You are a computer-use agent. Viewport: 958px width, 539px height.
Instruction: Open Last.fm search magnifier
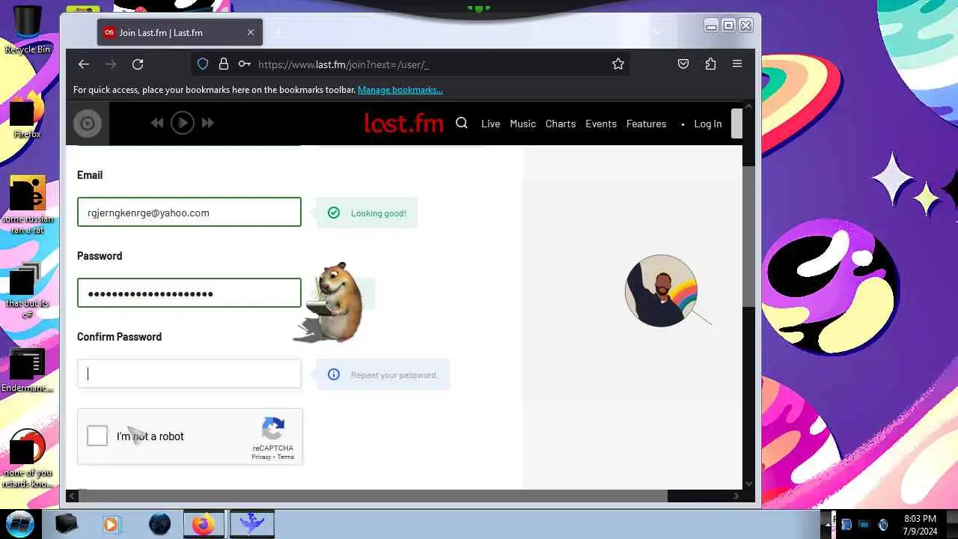click(462, 124)
